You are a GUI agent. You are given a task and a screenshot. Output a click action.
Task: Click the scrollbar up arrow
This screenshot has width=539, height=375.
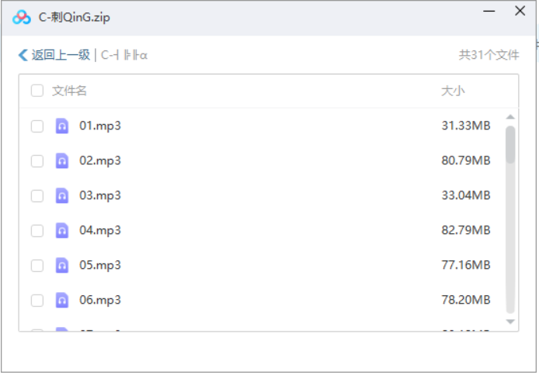coord(510,118)
